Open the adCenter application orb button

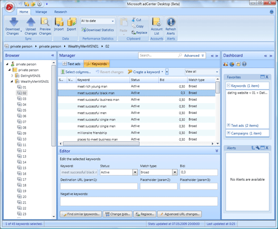point(10,7)
